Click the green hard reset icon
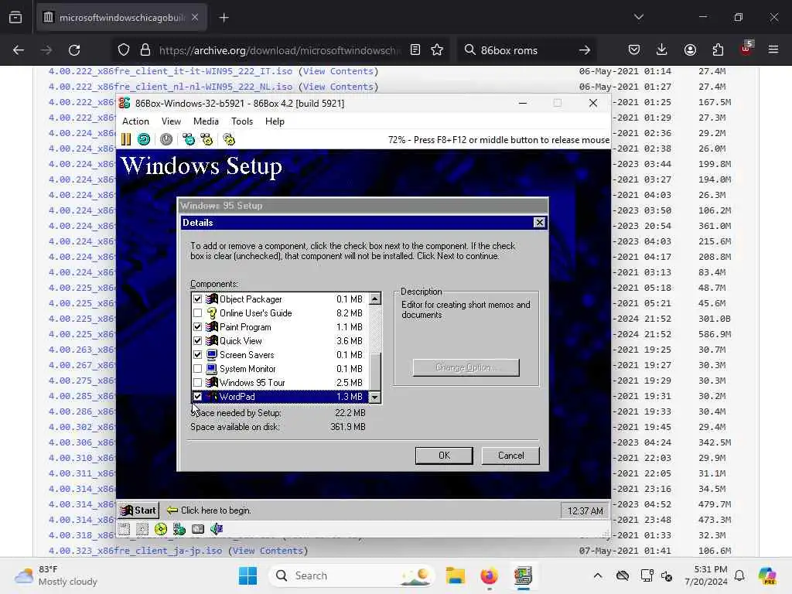 click(143, 139)
